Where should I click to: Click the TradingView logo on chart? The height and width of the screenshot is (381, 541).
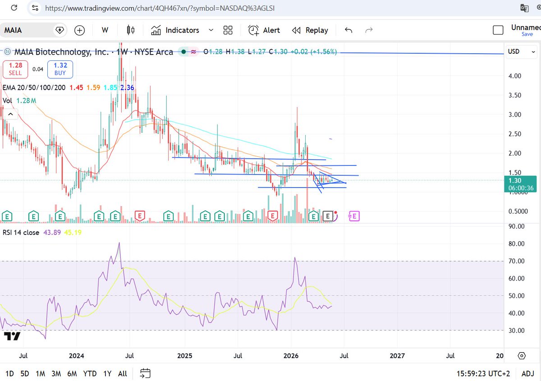[12, 336]
